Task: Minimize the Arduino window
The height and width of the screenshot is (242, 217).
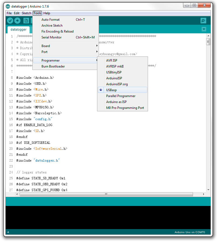Action: [x=187, y=5]
